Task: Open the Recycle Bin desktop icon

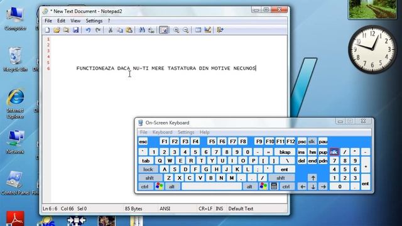Action: click(15, 59)
